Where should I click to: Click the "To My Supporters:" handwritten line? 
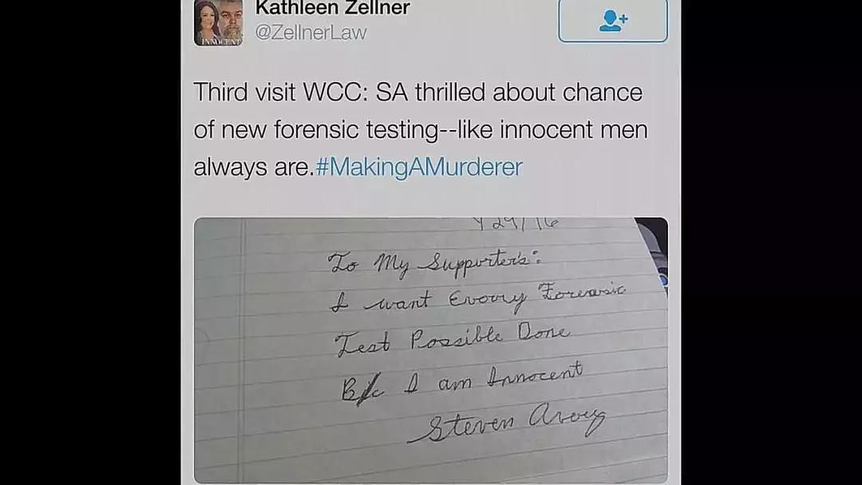pyautogui.click(x=434, y=262)
